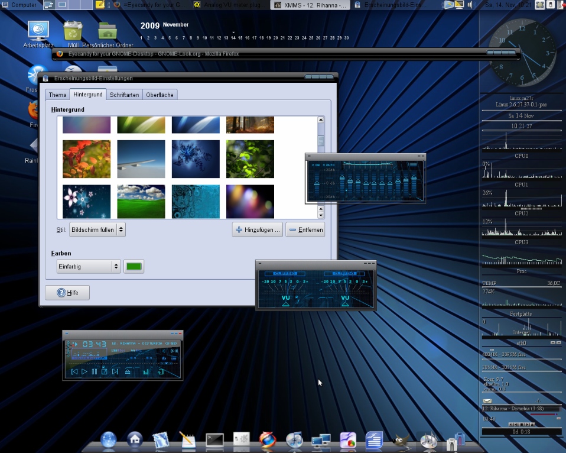Viewport: 566px width, 453px height.
Task: Click the green color swatch button
Action: tap(134, 267)
